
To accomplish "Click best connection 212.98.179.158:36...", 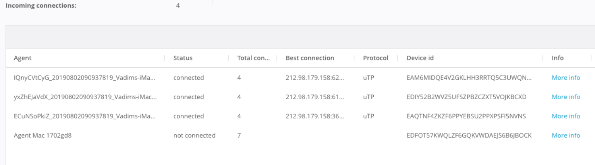I will tap(315, 116).
